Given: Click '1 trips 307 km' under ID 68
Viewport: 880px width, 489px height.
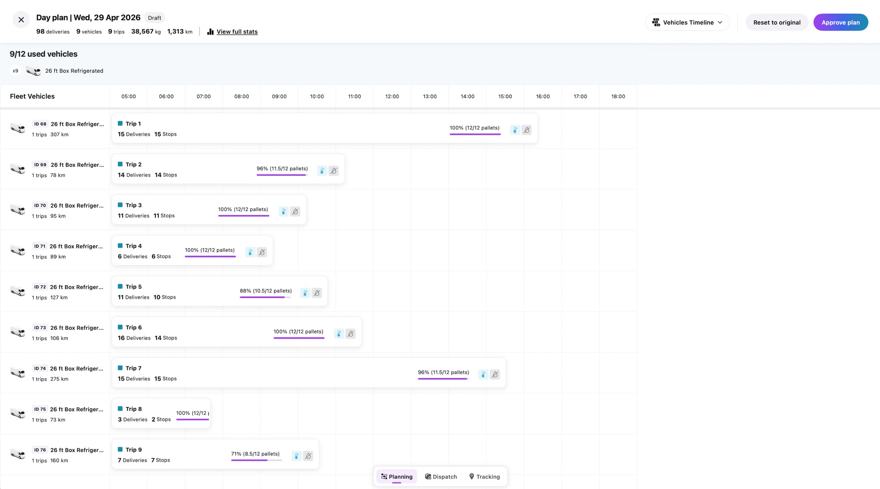Looking at the screenshot, I should click(x=50, y=135).
